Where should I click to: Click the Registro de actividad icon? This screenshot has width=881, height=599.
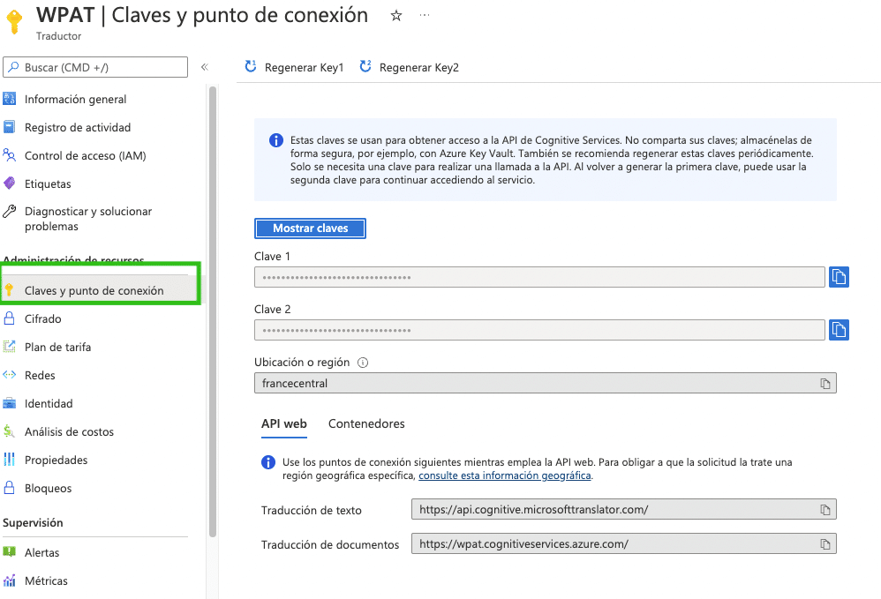(x=10, y=127)
